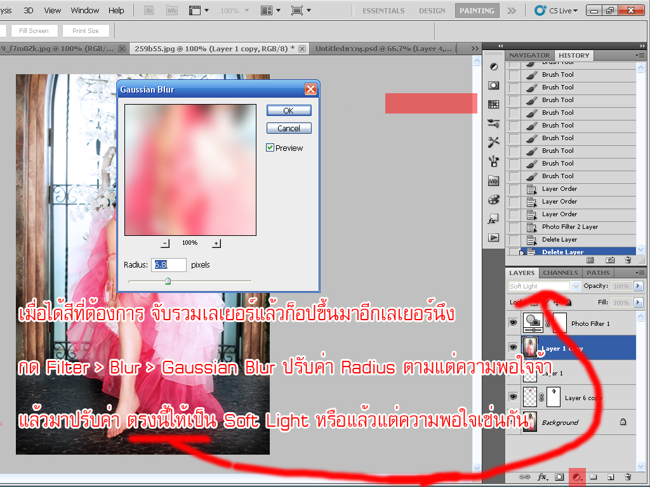The height and width of the screenshot is (487, 650).
Task: Launch Bridge from the application bar
Action: [x=149, y=11]
